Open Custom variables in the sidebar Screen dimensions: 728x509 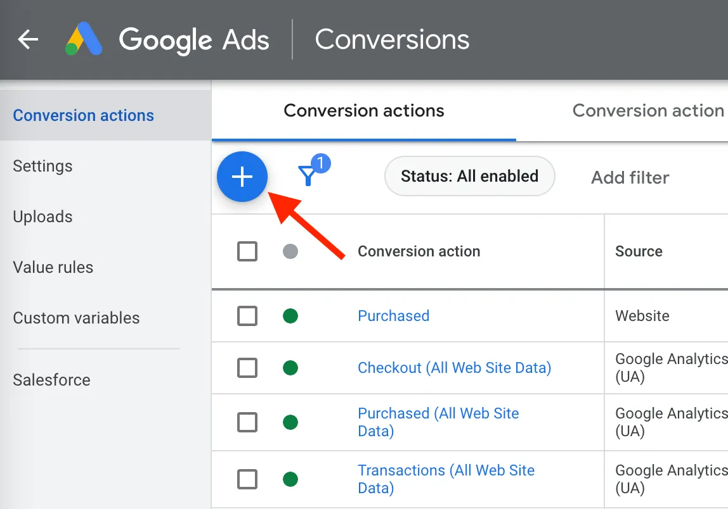tap(76, 318)
